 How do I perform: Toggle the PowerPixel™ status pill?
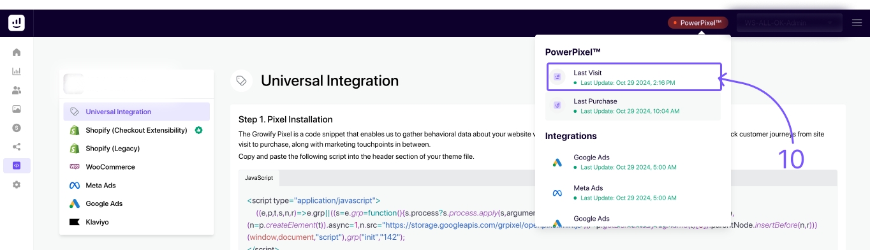click(697, 23)
